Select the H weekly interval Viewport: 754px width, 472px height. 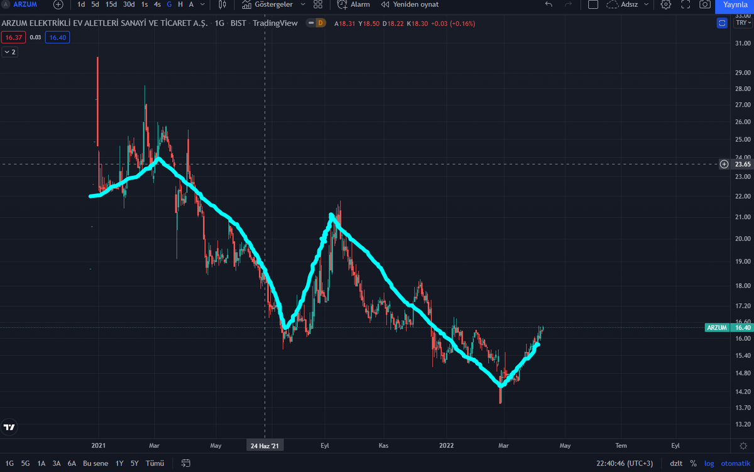coord(180,4)
